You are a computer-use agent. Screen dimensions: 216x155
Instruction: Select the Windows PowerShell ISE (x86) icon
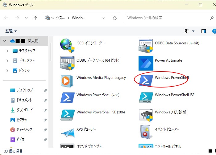coord(67,115)
